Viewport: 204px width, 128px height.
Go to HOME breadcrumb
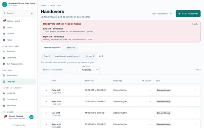tap(44, 5)
